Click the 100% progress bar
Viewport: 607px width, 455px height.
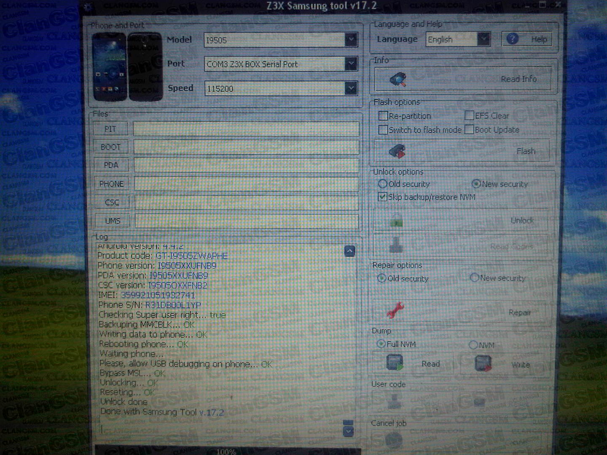click(228, 450)
